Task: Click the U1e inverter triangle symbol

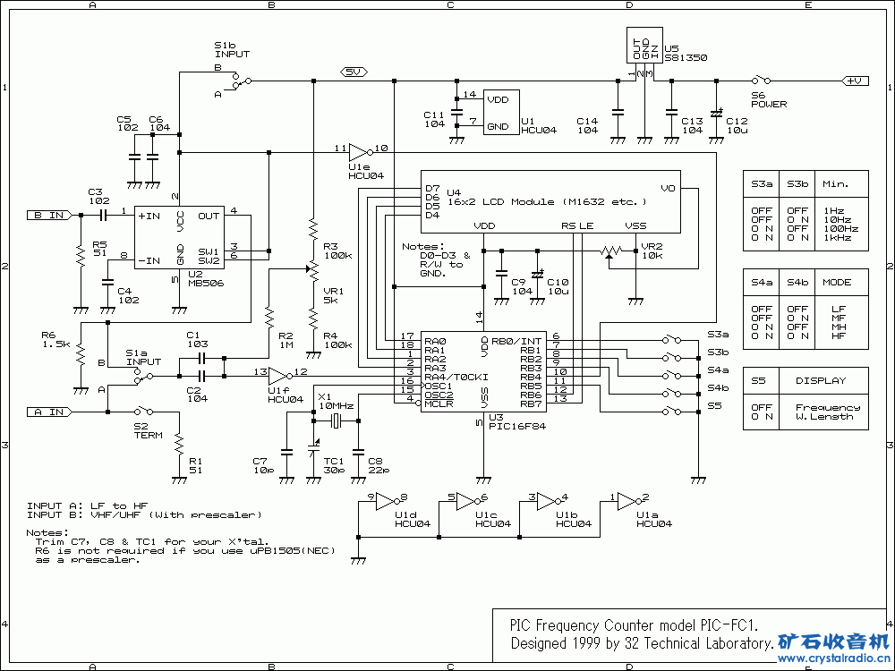Action: coord(360,152)
